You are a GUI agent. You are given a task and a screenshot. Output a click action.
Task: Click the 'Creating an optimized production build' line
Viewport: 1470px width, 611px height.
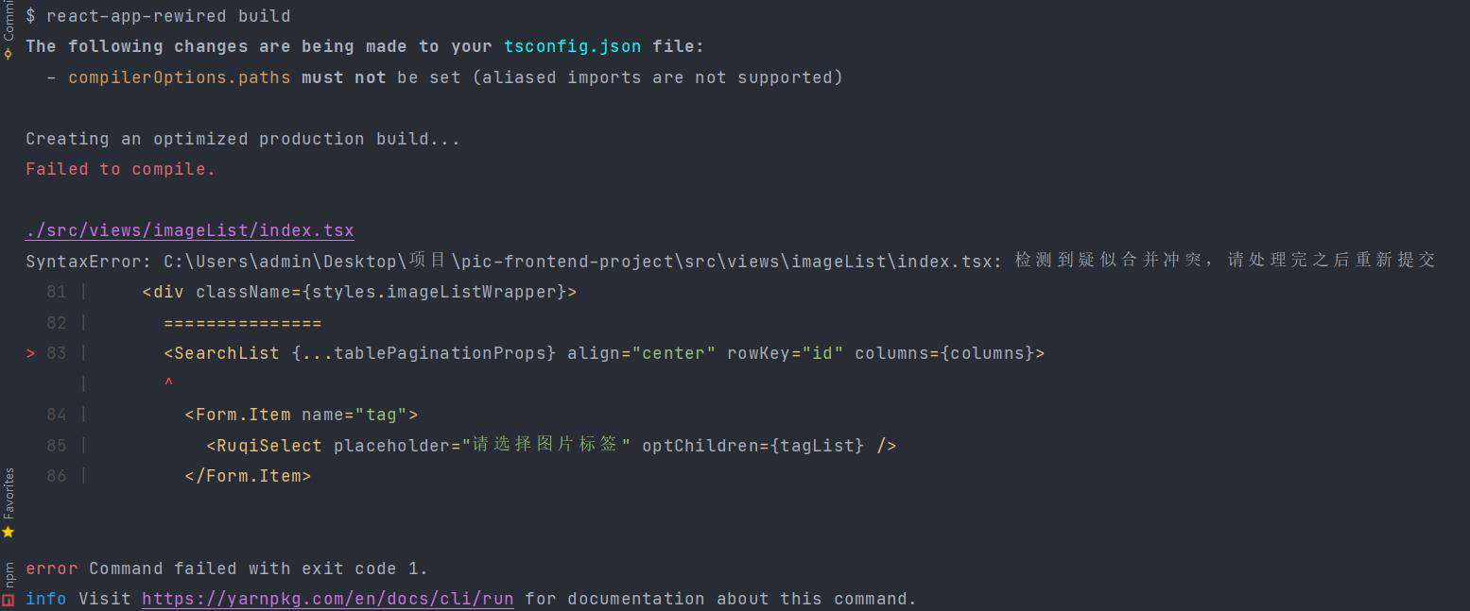pos(243,139)
